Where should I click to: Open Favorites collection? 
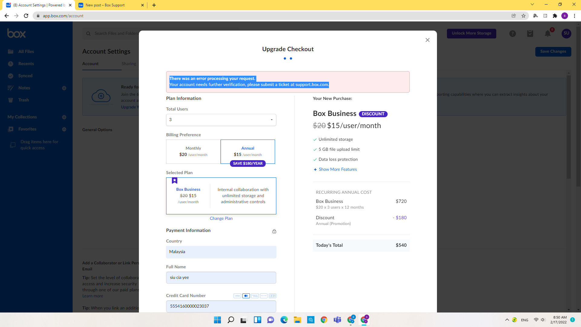27,129
